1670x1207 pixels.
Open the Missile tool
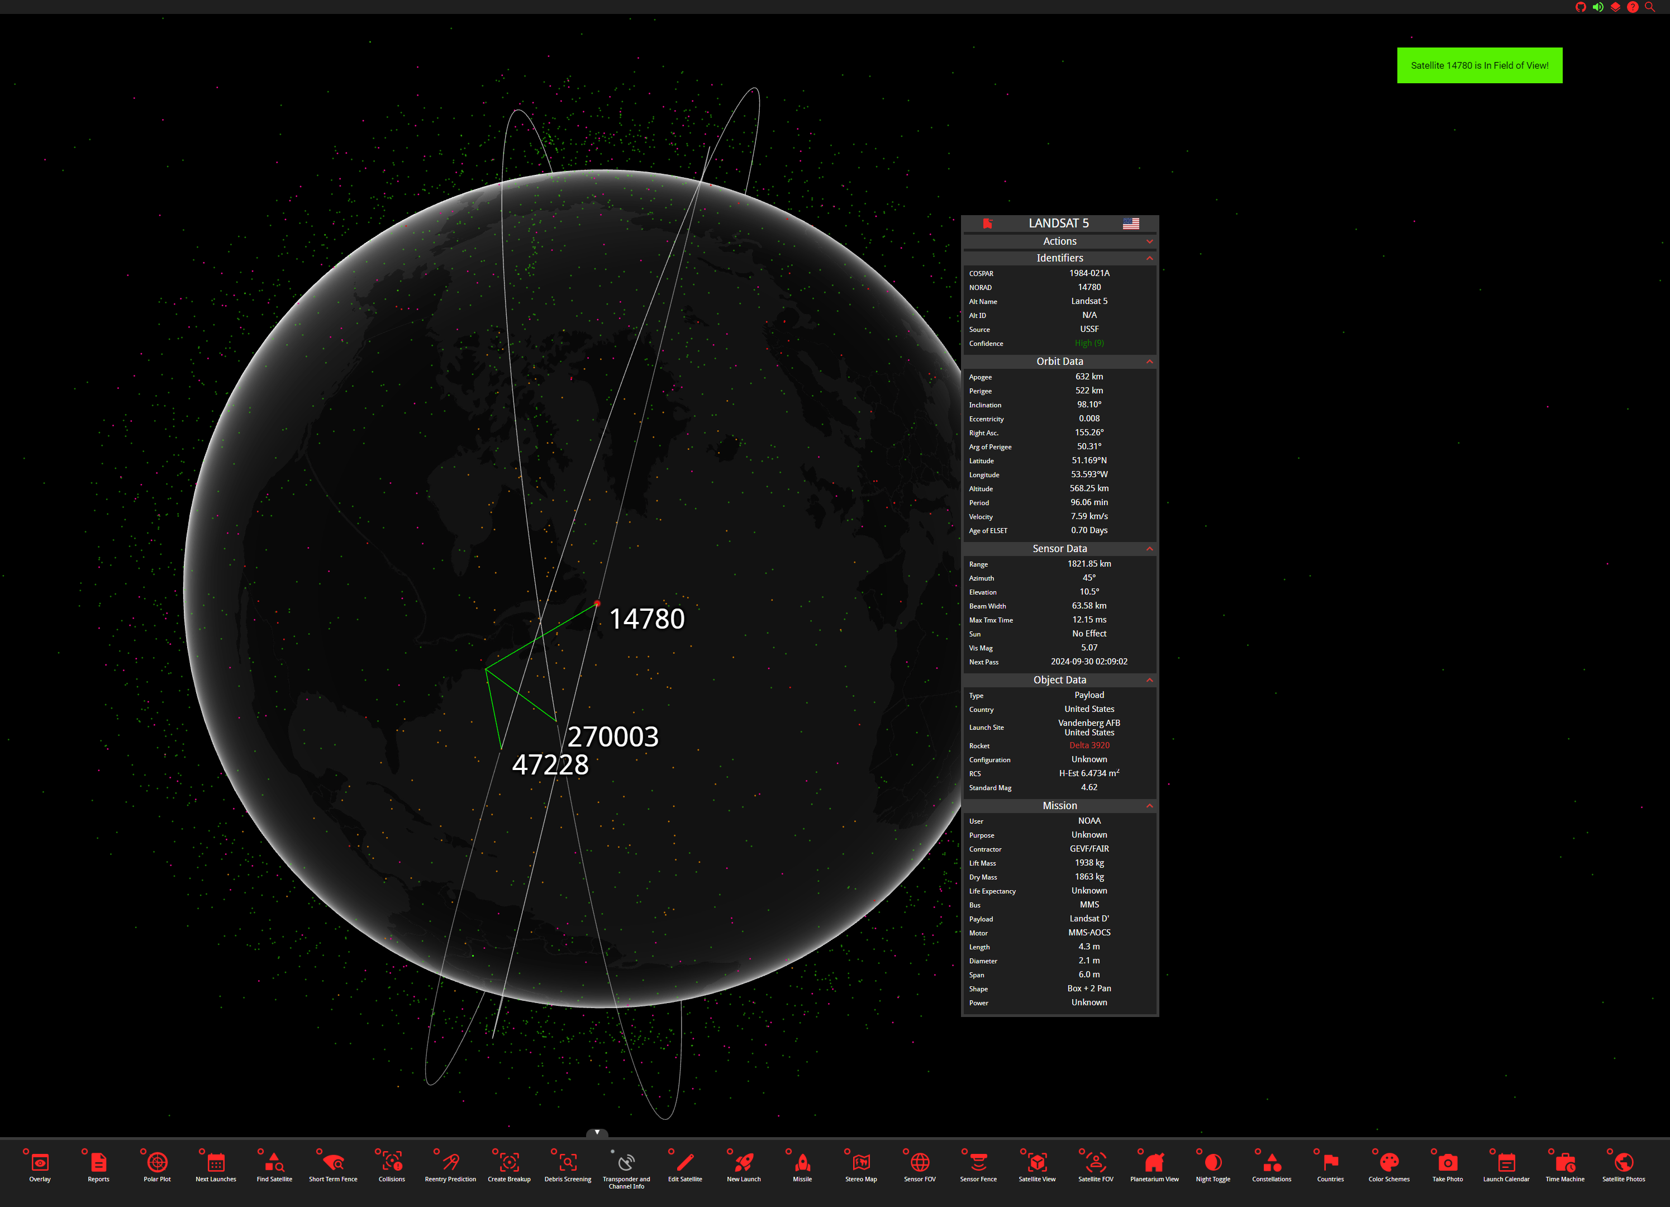(x=803, y=1167)
